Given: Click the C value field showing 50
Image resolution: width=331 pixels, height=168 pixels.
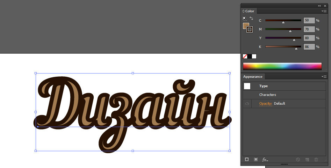Looking at the screenshot, I should pos(309,21).
